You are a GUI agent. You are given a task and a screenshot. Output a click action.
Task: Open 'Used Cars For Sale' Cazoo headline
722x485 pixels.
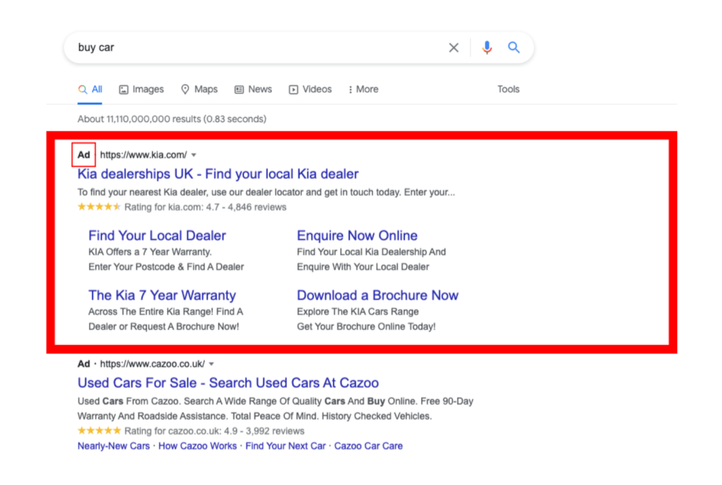pyautogui.click(x=228, y=383)
